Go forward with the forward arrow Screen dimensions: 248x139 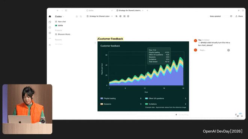pyautogui.click(x=62, y=11)
